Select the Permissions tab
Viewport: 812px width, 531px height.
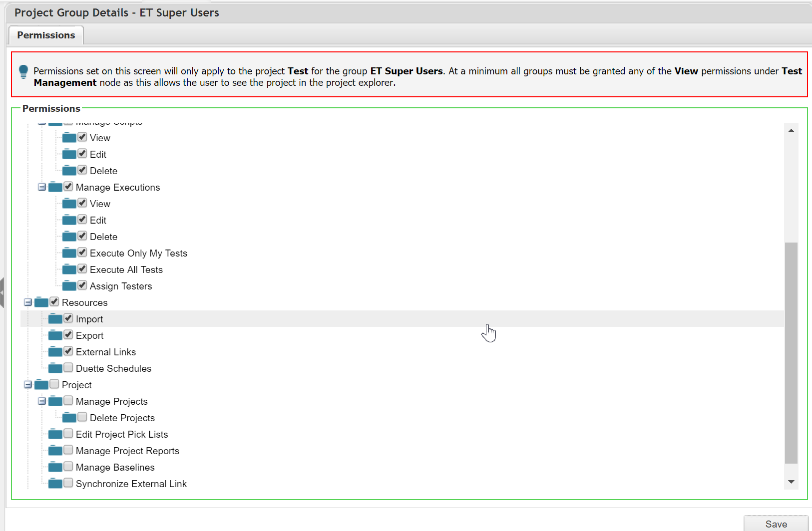point(46,35)
